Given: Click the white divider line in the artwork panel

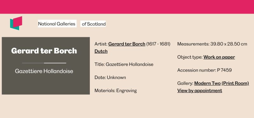Looking at the screenshot, I should (x=44, y=63).
